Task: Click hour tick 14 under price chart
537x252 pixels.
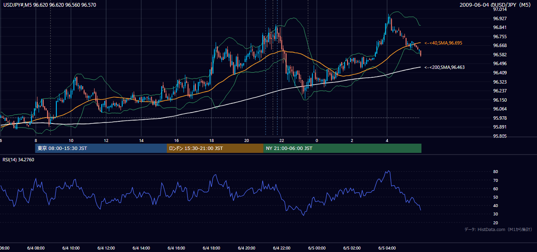Action: pyautogui.click(x=141, y=140)
